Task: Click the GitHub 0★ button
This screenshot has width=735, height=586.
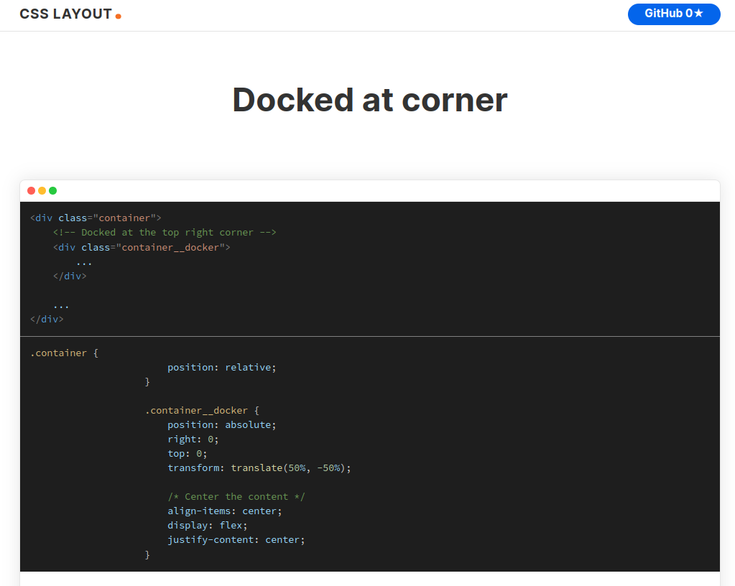Action: pos(674,14)
